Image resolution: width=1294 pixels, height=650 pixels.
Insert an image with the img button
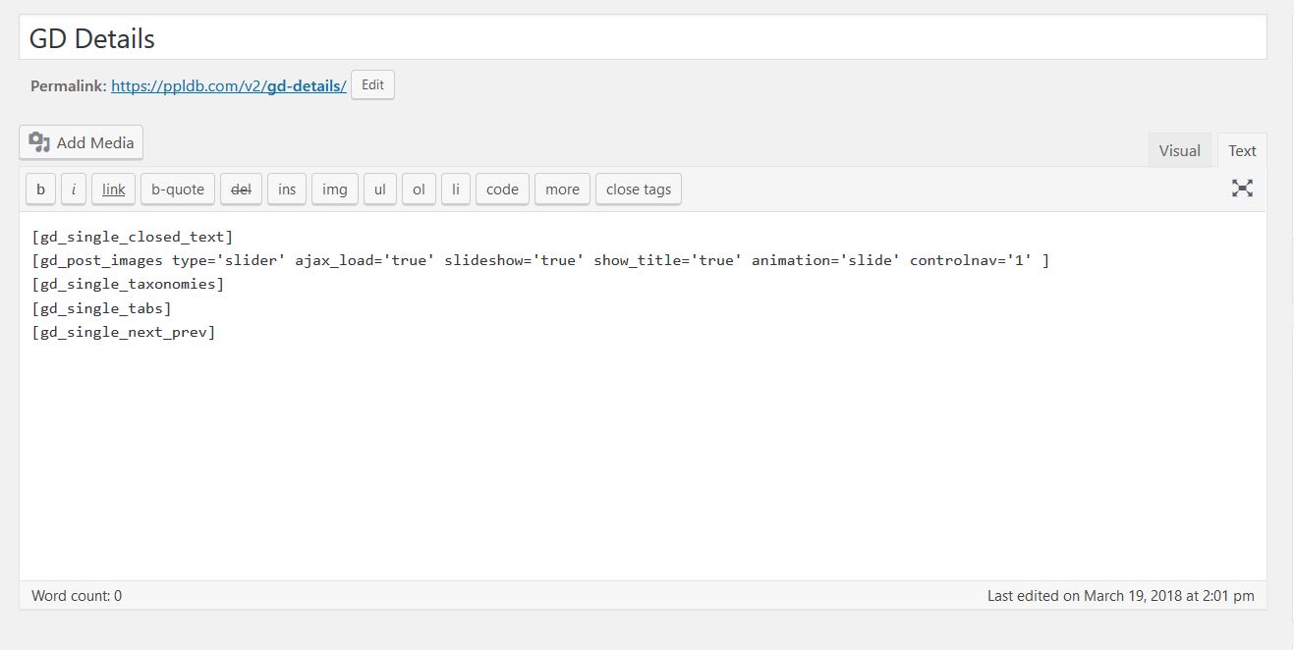point(335,190)
